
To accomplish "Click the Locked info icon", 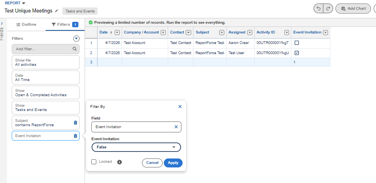I will tap(119, 162).
